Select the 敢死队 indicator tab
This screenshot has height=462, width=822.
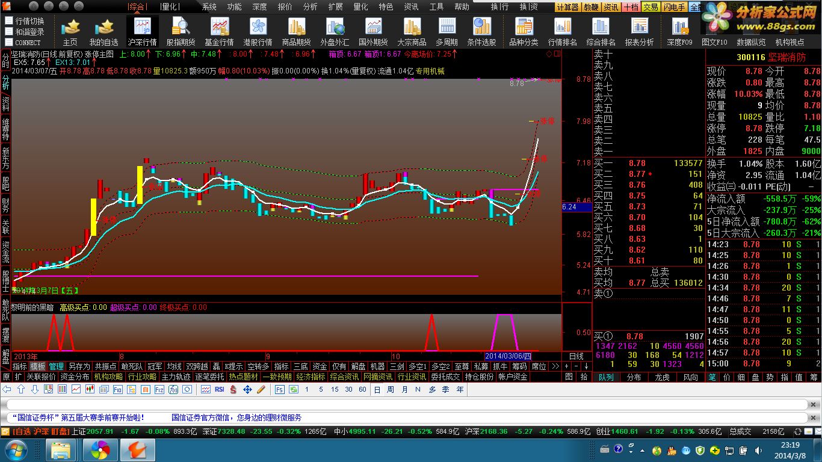coord(132,366)
